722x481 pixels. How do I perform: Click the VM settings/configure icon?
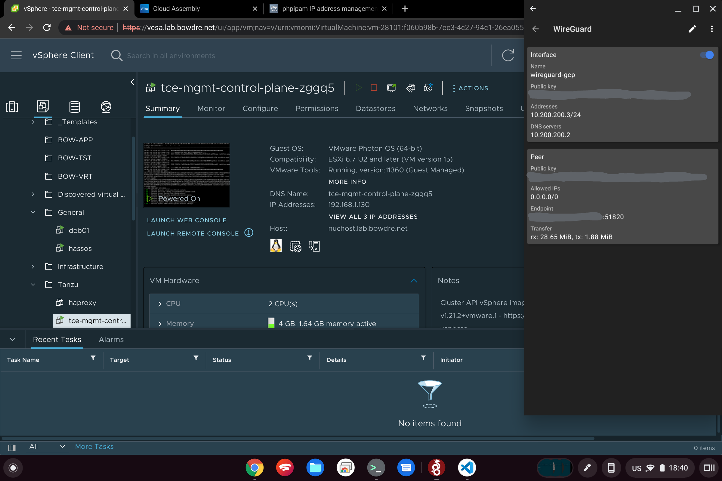(x=409, y=88)
